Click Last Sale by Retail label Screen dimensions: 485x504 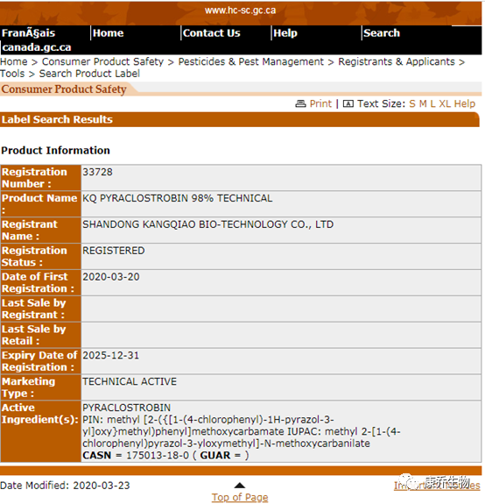[x=41, y=335]
